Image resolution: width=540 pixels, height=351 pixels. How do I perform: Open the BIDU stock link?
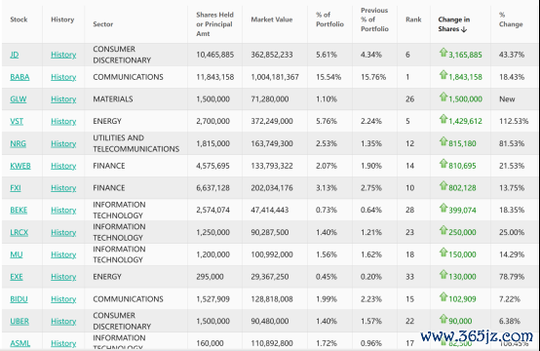[x=19, y=299]
